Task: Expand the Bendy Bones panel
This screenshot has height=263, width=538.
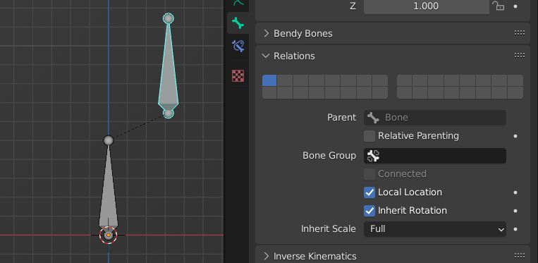Action: pos(266,33)
